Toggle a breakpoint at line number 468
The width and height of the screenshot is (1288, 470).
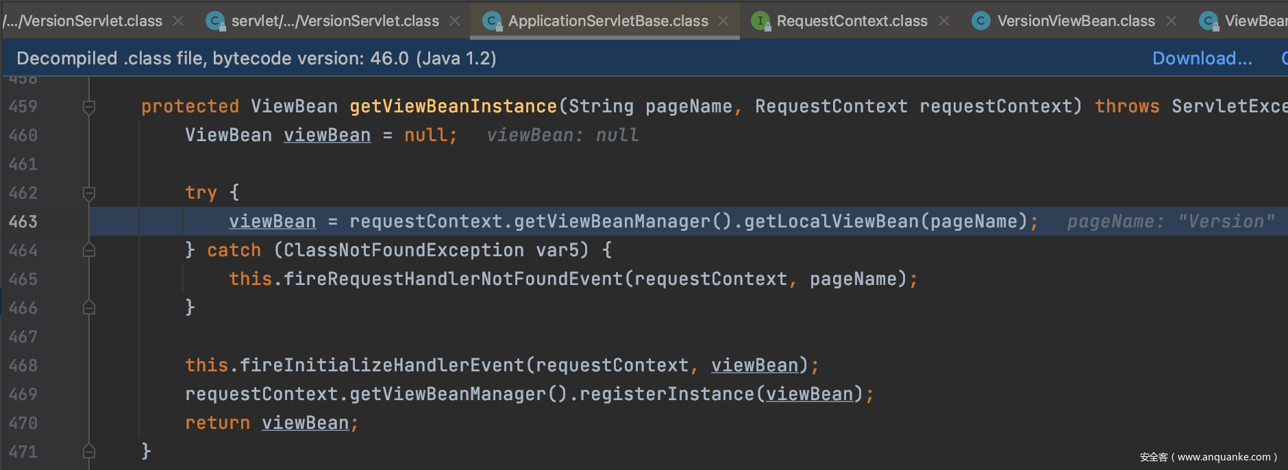pos(23,366)
